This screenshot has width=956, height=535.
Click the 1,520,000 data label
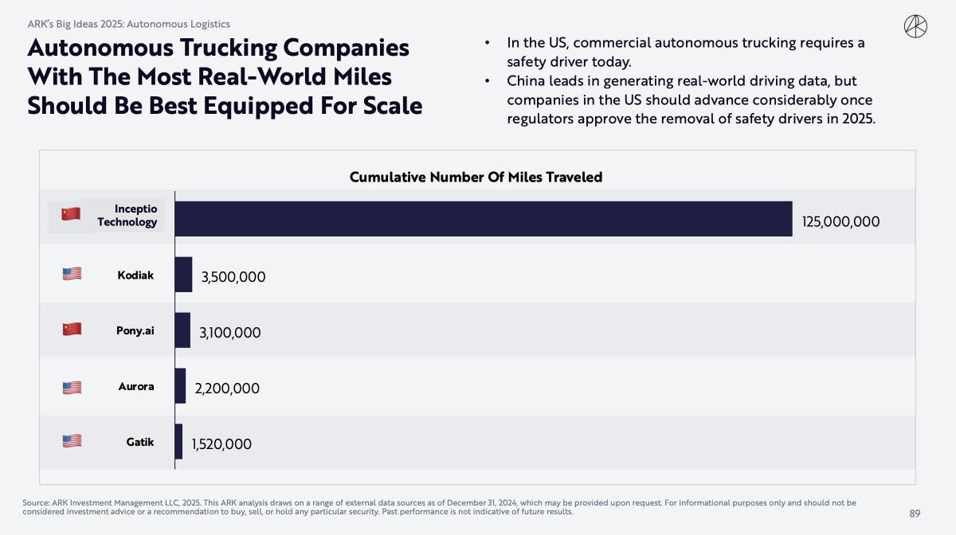tap(221, 445)
